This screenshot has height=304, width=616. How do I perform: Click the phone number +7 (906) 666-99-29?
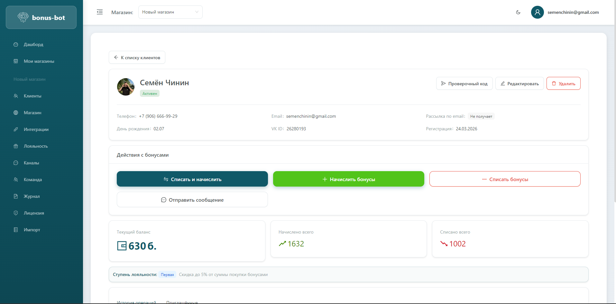(158, 116)
